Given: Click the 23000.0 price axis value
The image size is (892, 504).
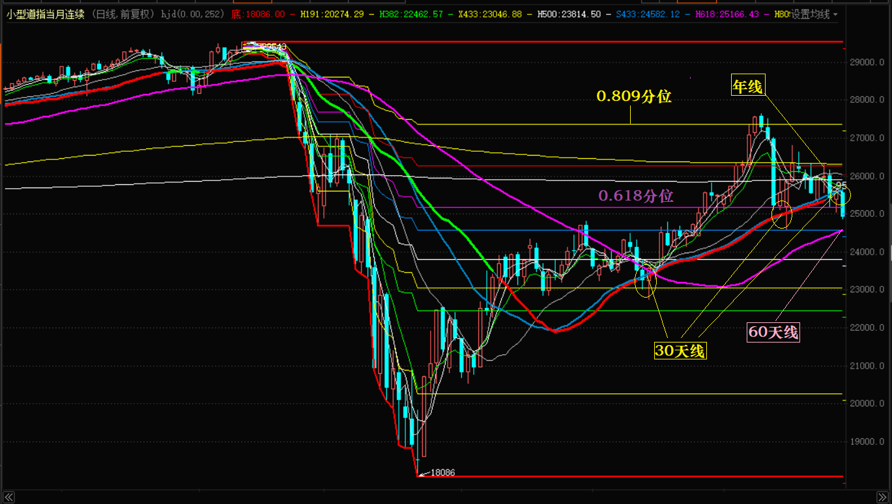Looking at the screenshot, I should 867,290.
